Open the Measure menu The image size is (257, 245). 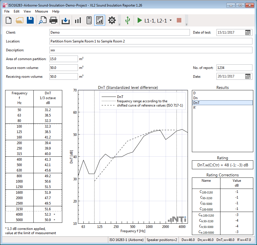[41, 11]
